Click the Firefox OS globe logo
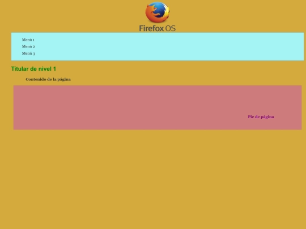This screenshot has width=306, height=229. [x=158, y=12]
